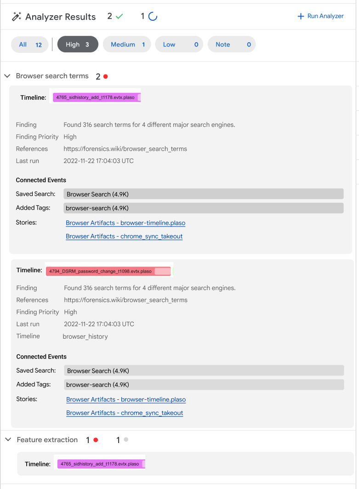Select the Note filter tab
Viewport: 359px width, 489px height.
coord(231,44)
